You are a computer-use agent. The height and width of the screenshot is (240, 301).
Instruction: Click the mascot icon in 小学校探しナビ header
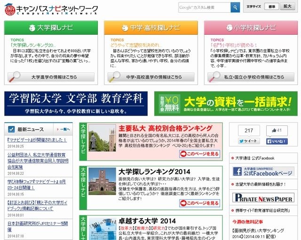pyautogui.click(x=229, y=28)
